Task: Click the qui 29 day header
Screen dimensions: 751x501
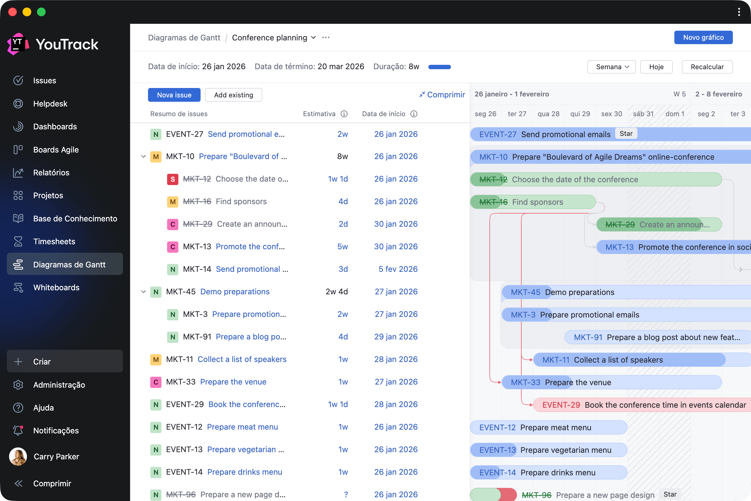Action: click(x=580, y=114)
